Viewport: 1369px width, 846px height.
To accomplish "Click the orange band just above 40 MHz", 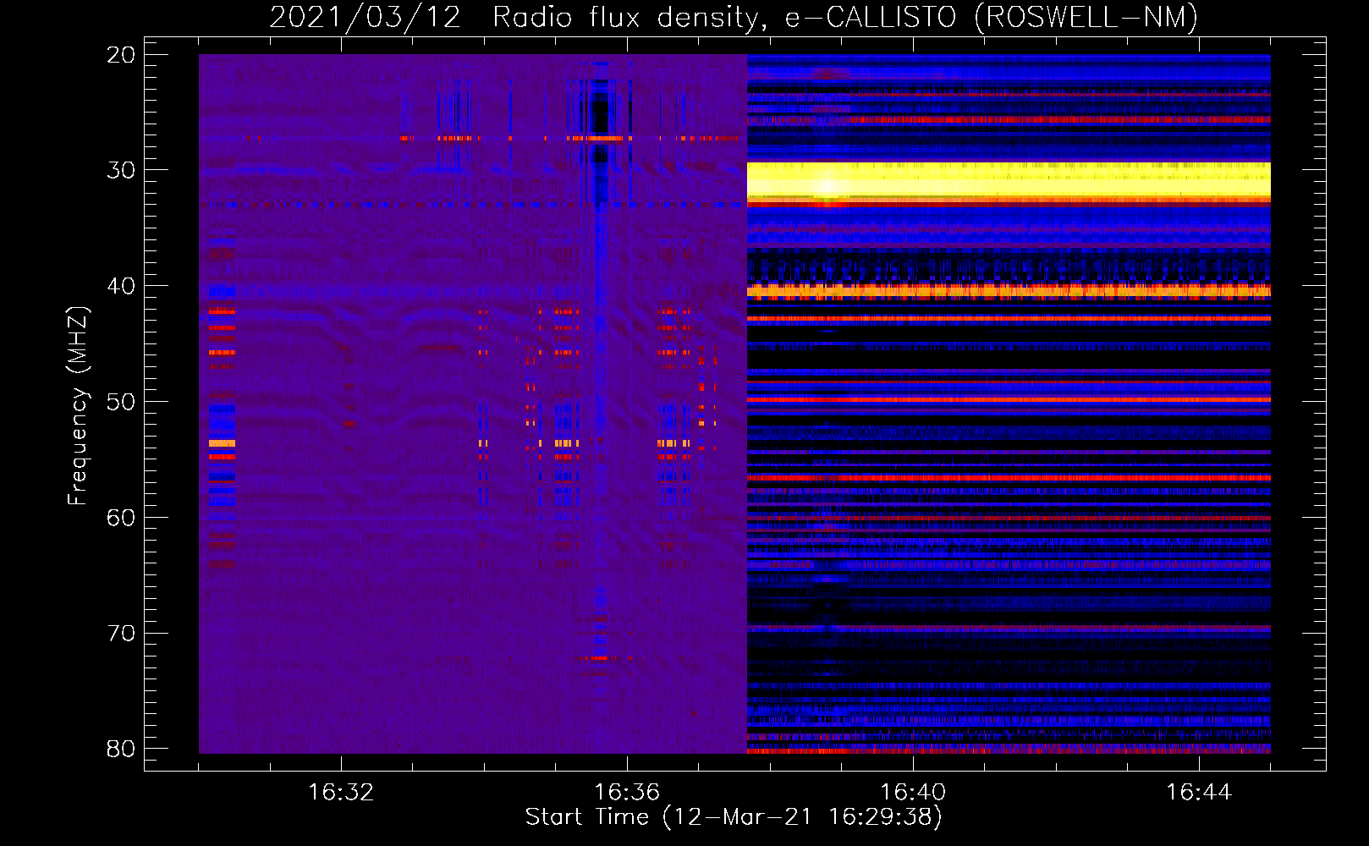I will click(1009, 291).
